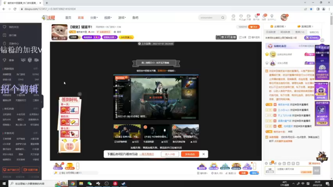The width and height of the screenshot is (333, 187).
Task: Open 热门游戏 in the sidebar game list
Action: pyautogui.click(x=20, y=74)
